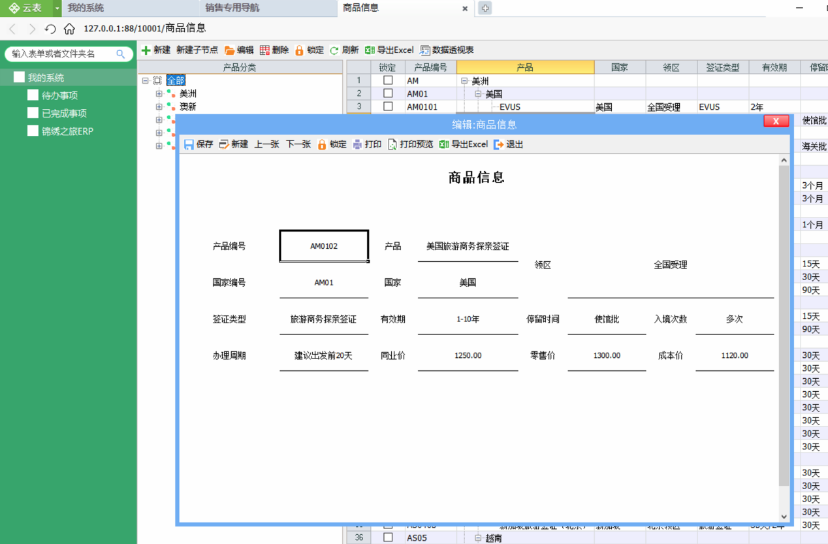
Task: Close the 商品信息 tab
Action: tap(465, 8)
